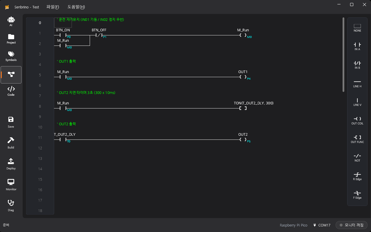Screen dimensions: 371x232
Task: Open the AI assistant panel
Action: pyautogui.click(x=11, y=21)
